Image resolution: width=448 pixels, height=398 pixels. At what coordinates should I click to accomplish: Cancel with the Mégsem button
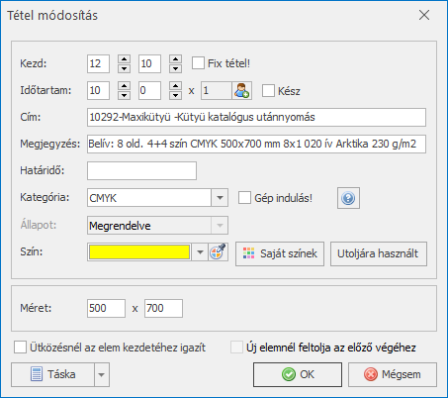coord(393,374)
